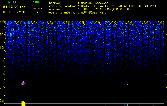Select the filename 0511152220.png
167x106 pixels.
[14, 7]
